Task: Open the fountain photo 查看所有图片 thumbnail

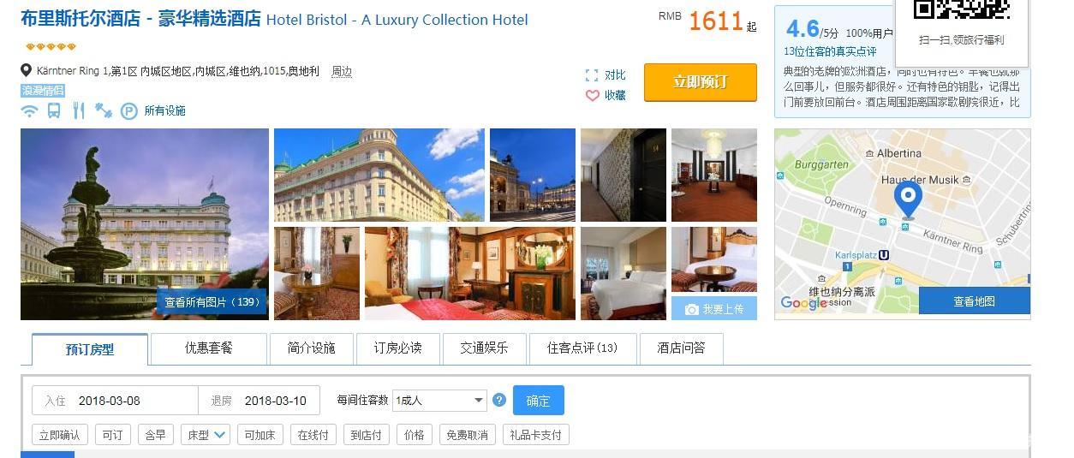Action: 145,224
